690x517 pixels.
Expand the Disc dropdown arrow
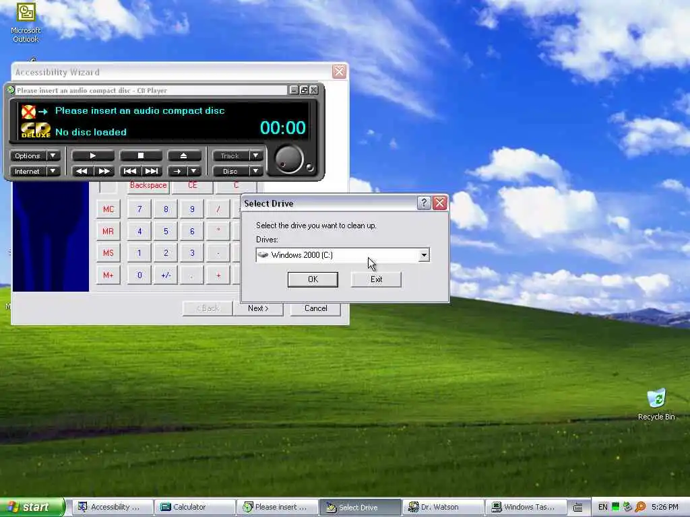[x=255, y=171]
